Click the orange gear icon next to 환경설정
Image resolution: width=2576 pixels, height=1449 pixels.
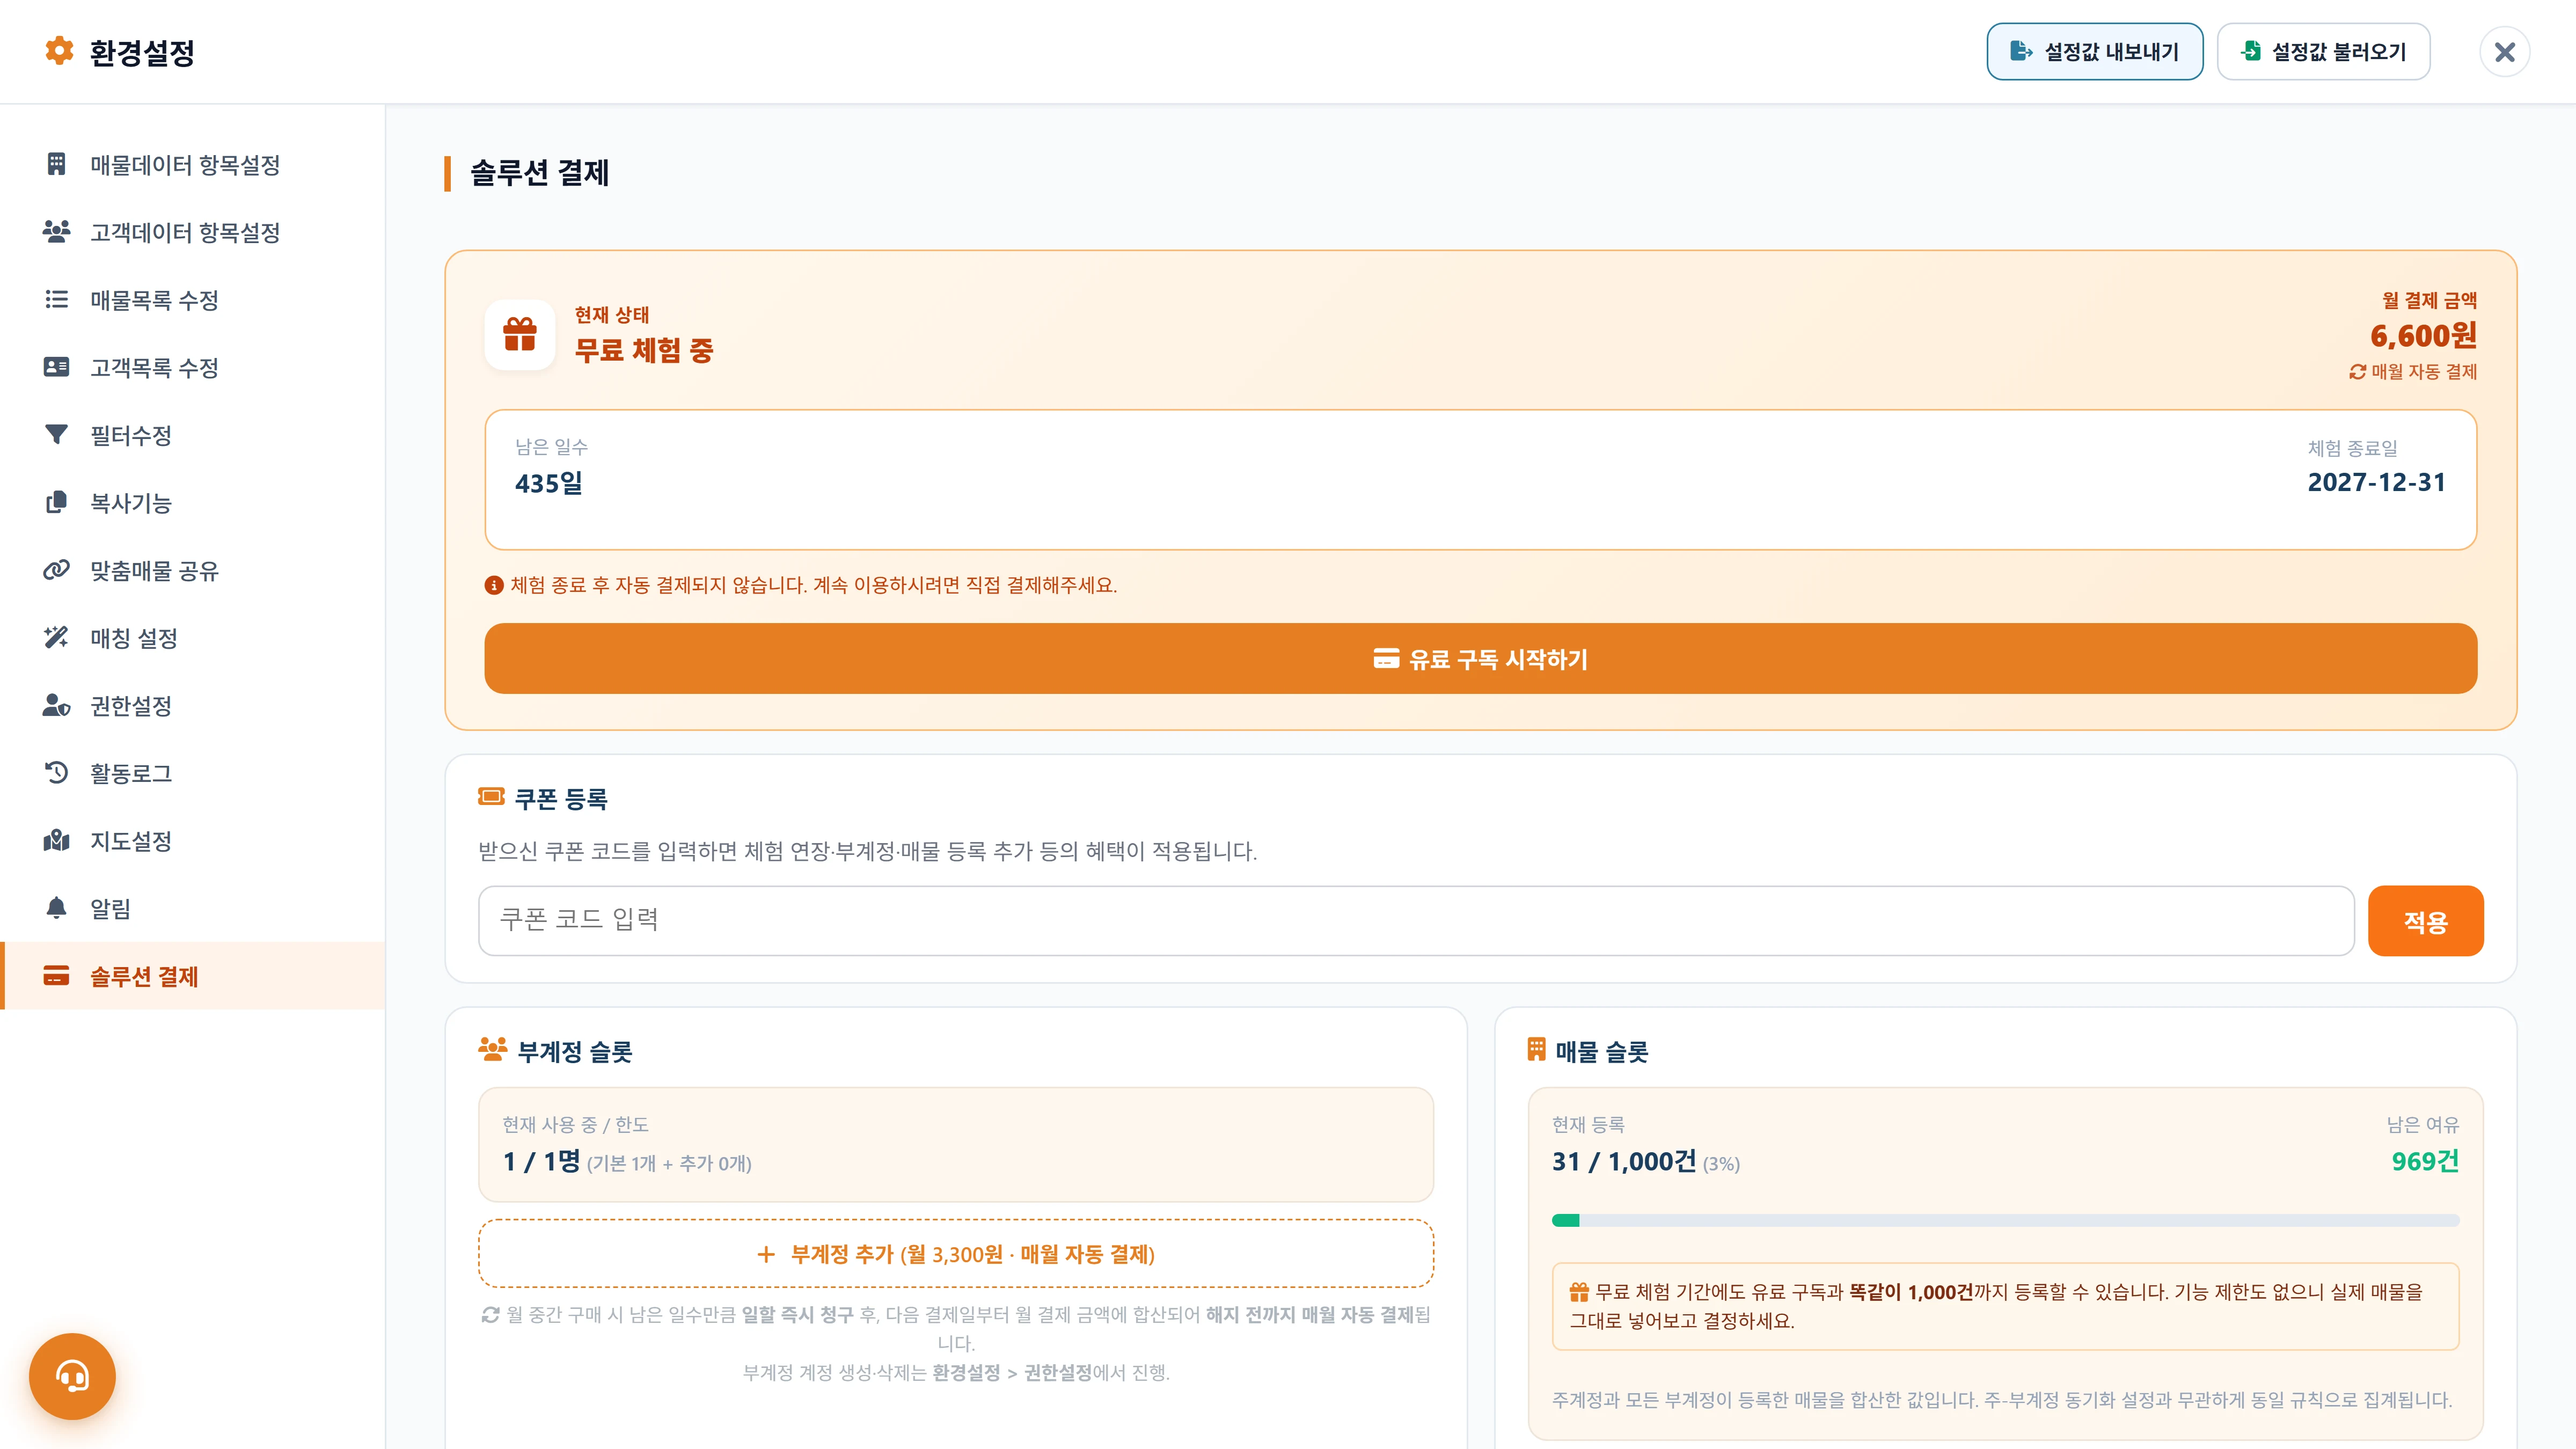60,51
